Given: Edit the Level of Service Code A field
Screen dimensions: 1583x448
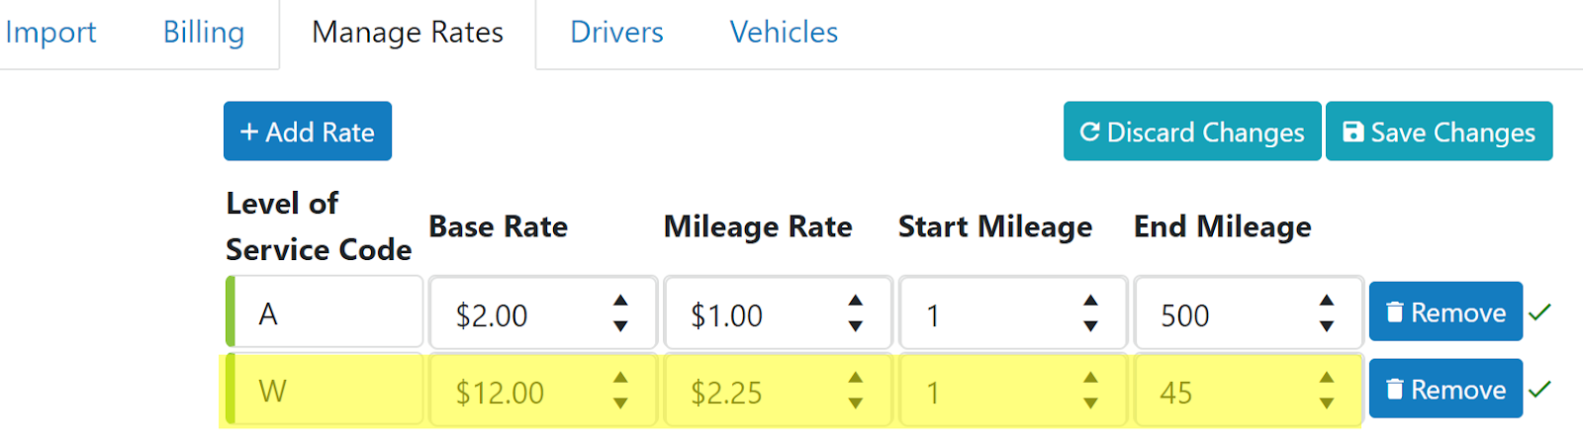Looking at the screenshot, I should point(326,313).
